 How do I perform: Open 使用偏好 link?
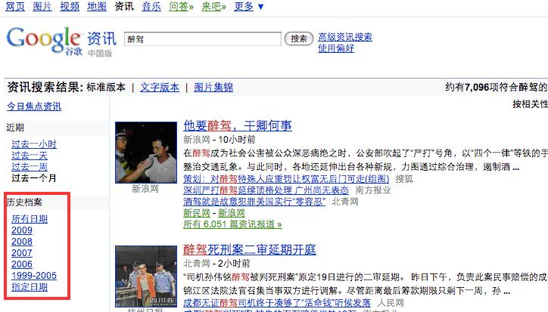coord(336,48)
